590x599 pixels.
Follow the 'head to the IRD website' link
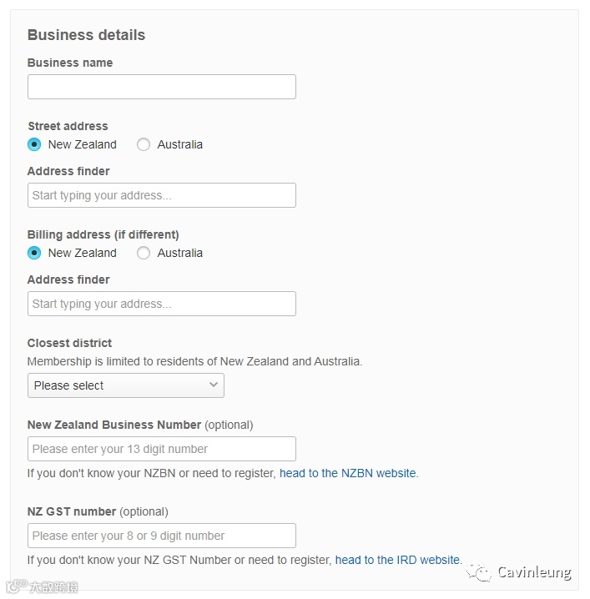click(x=397, y=560)
